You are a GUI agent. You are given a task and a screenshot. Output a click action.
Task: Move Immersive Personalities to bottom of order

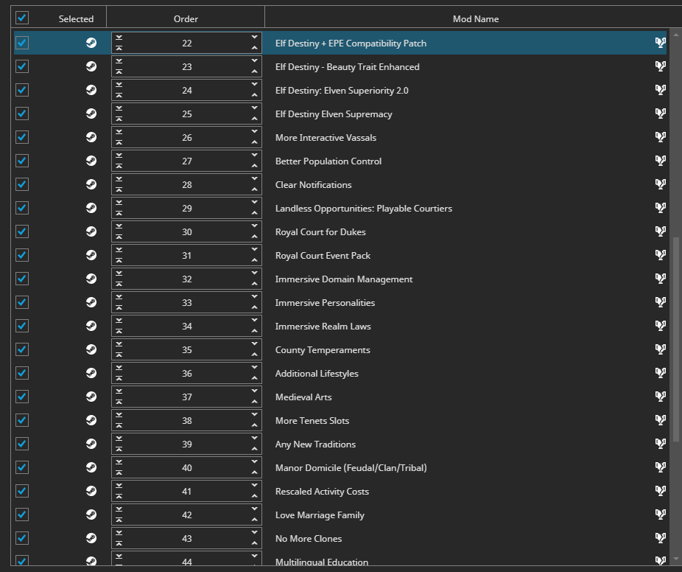[119, 297]
